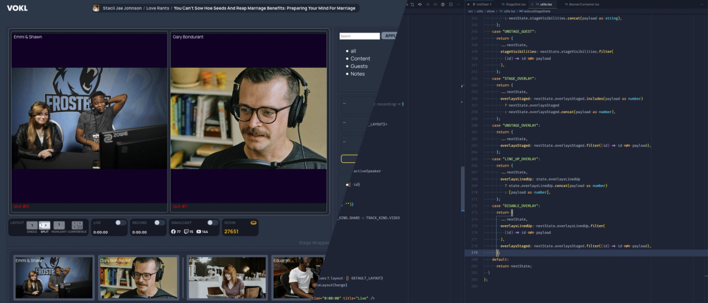Click the YouTube viewer count icon
The width and height of the screenshot is (708, 303).
coord(199,232)
